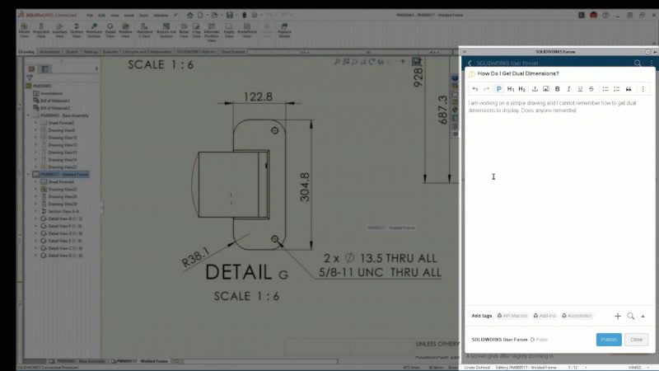The width and height of the screenshot is (659, 371).
Task: Open the forum header three-dot menu
Action: (652, 63)
